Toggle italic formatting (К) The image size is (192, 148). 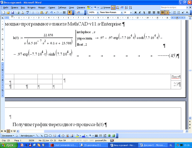140,13
